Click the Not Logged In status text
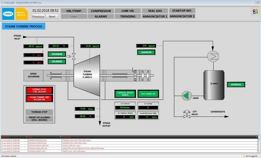The image size is (261, 158). click(252, 156)
